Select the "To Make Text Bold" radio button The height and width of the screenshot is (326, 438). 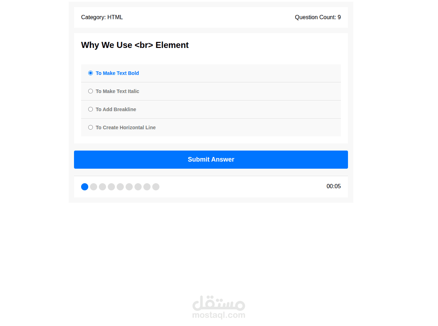point(90,73)
